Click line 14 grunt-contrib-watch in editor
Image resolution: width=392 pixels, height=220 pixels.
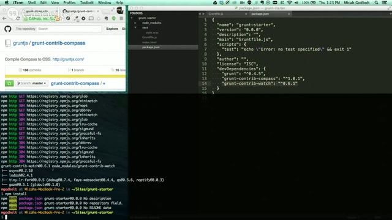tap(260, 83)
